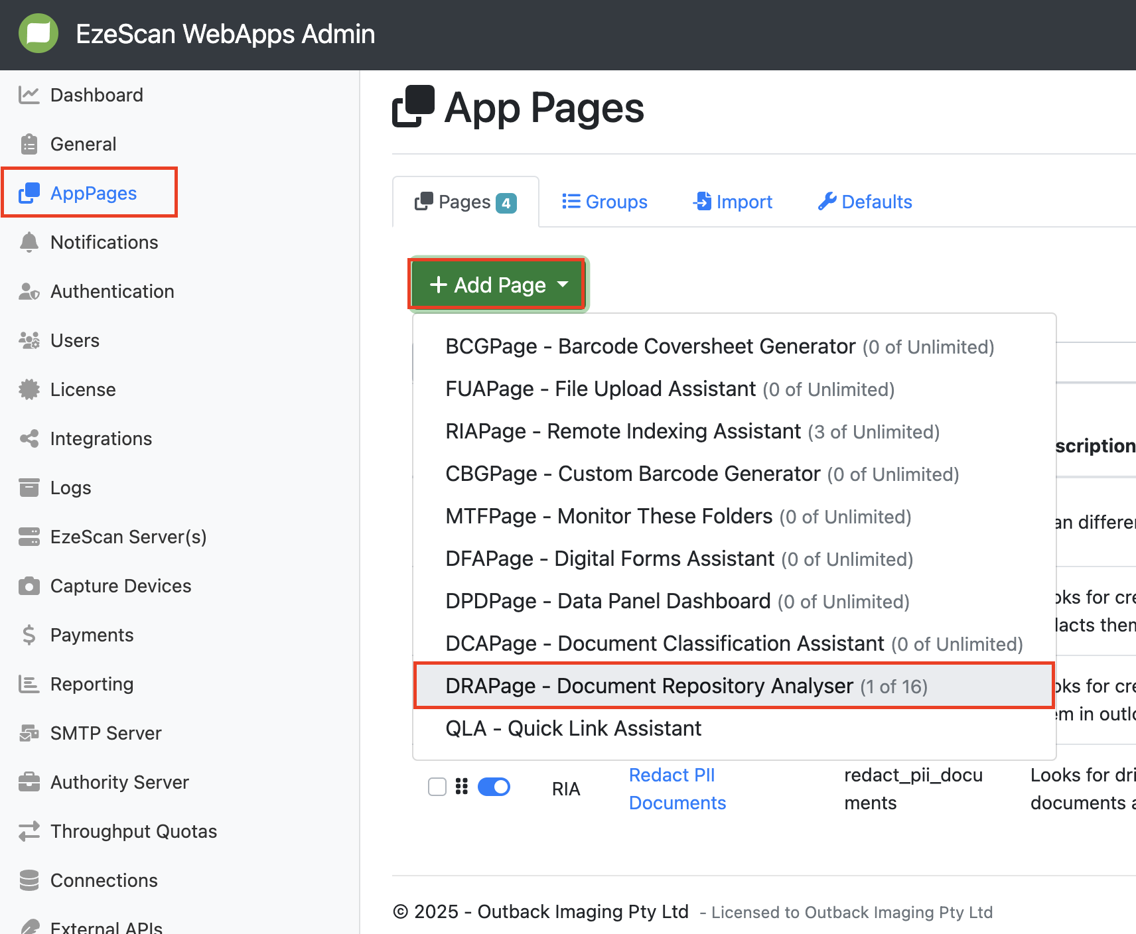The image size is (1136, 934).
Task: Go to the Defaults tab
Action: 865,202
